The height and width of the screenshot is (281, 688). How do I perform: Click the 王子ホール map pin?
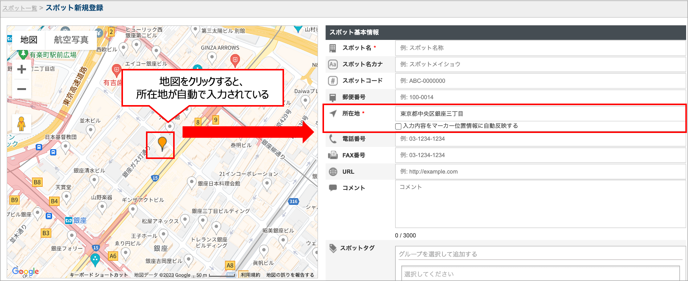[163, 235]
